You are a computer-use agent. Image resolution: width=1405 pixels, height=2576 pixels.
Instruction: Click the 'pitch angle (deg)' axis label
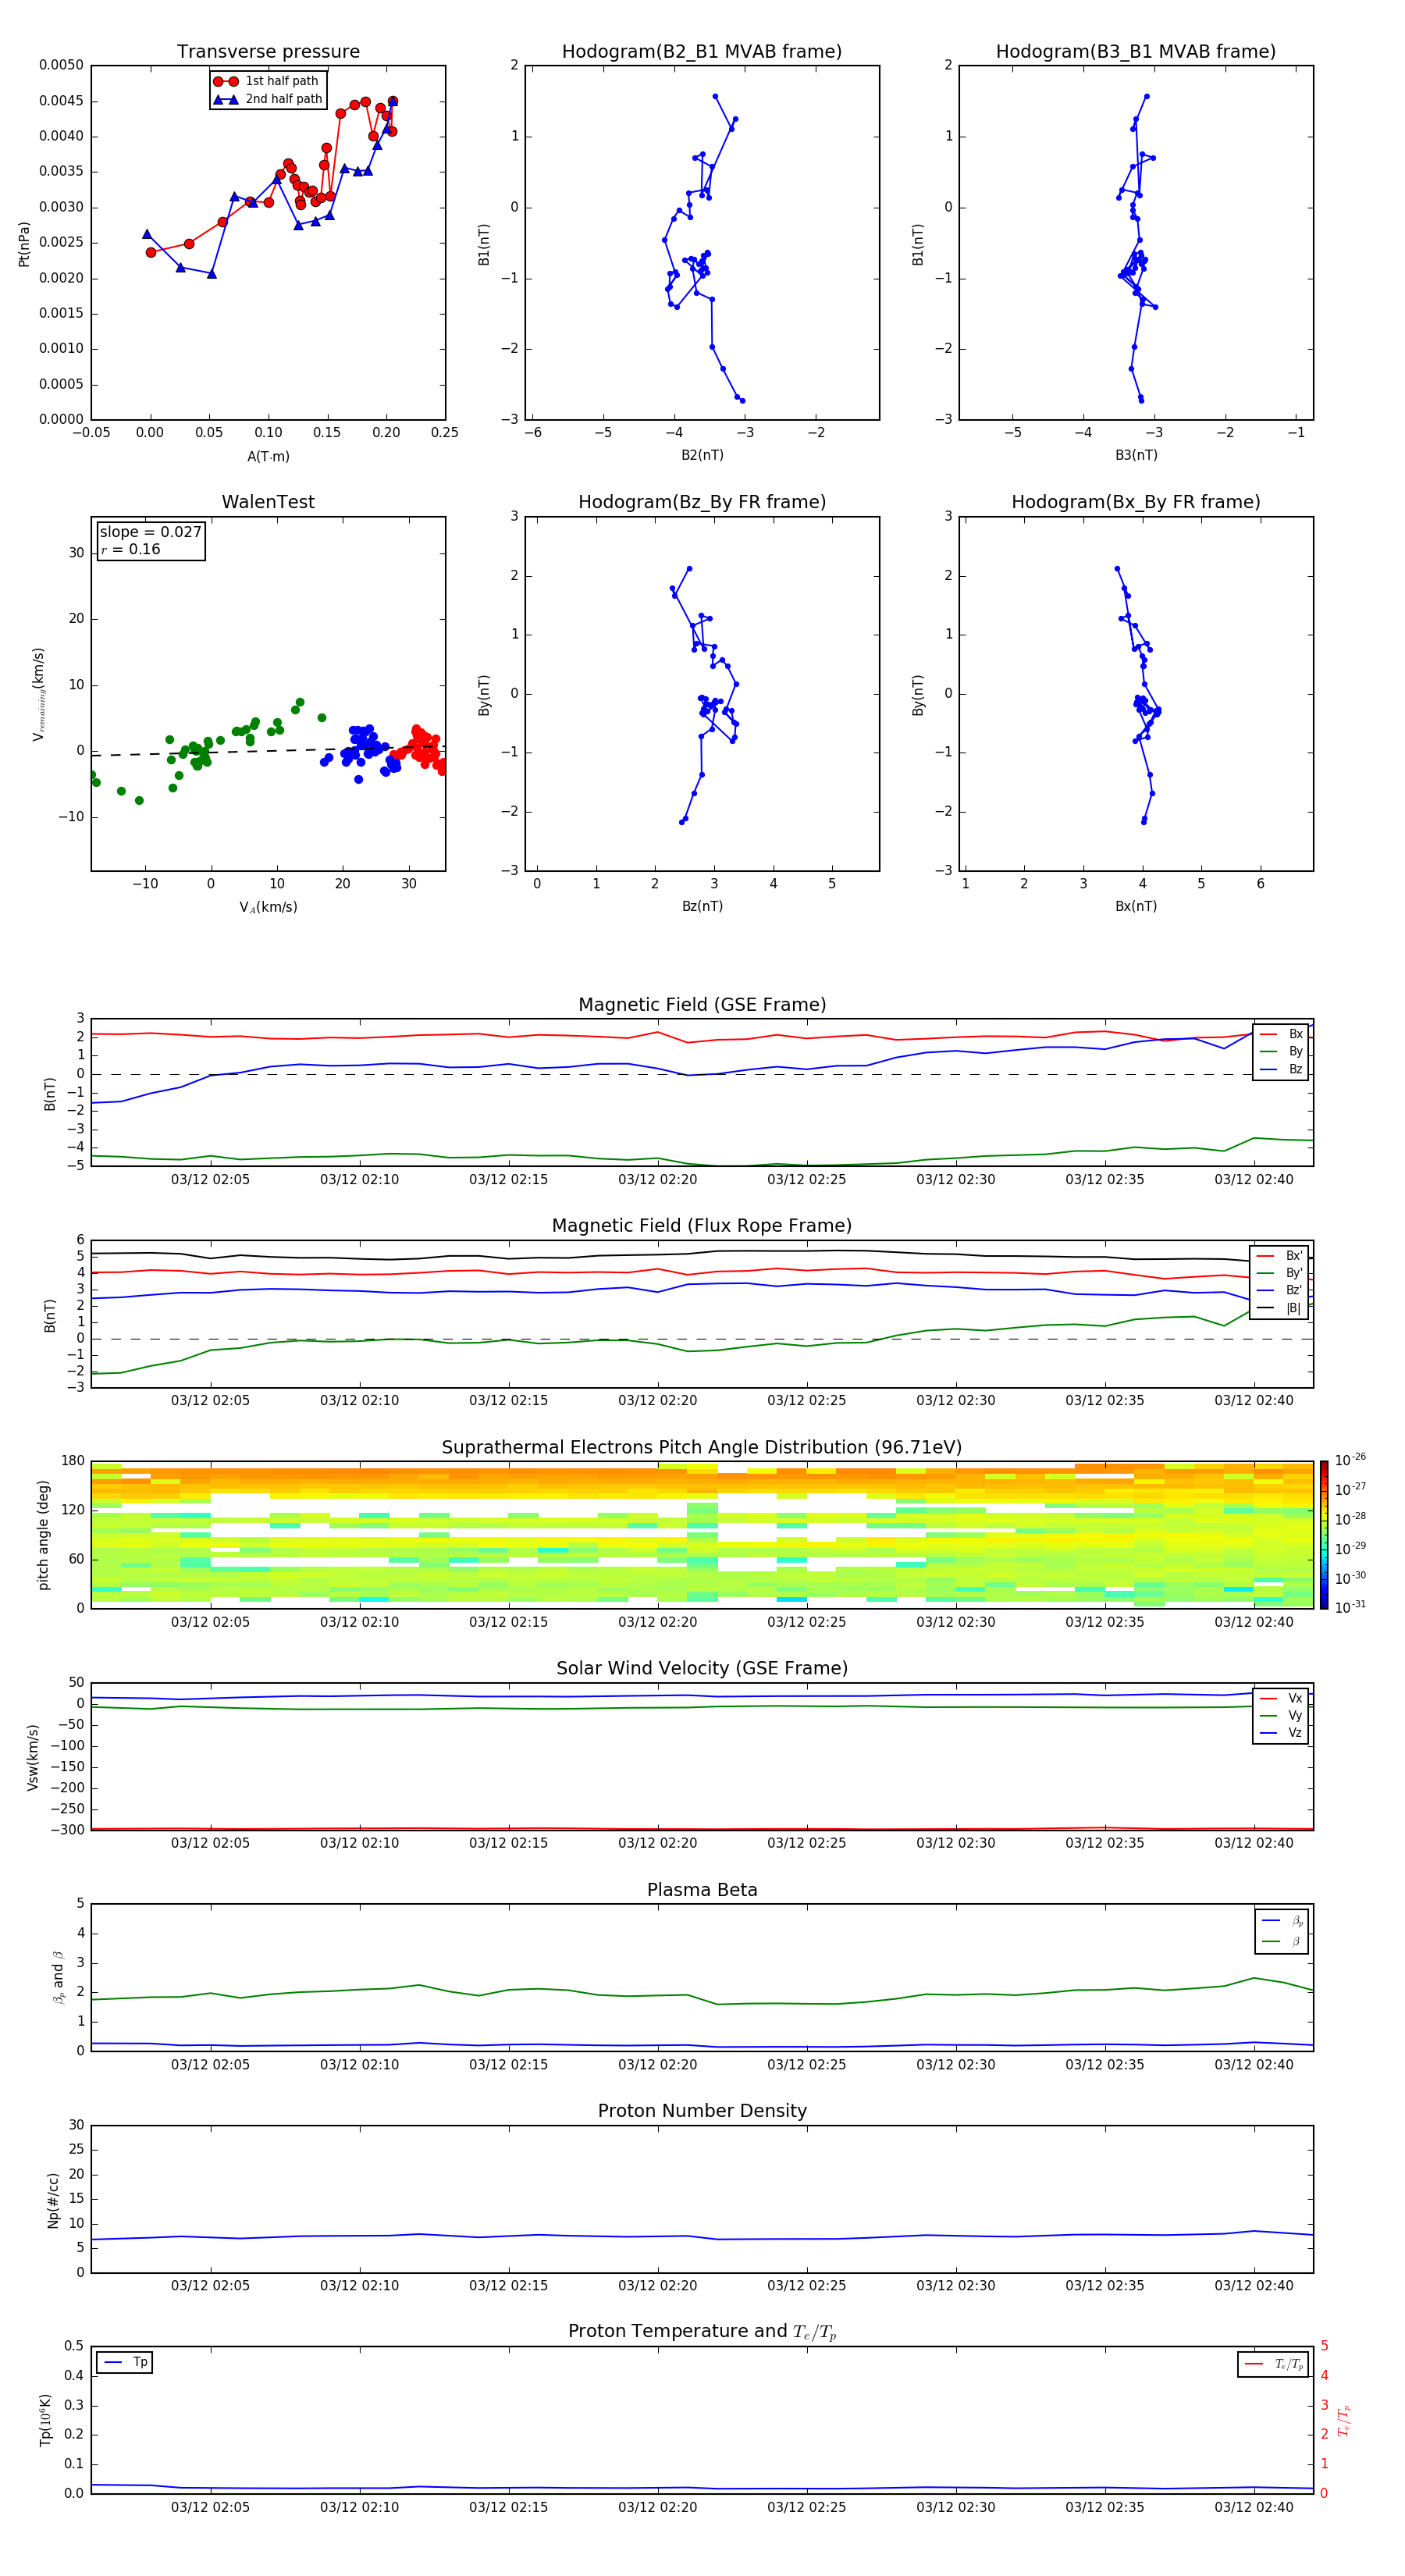(x=43, y=1535)
